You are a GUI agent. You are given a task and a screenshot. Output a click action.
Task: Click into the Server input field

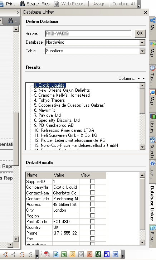pyautogui.click(x=88, y=34)
